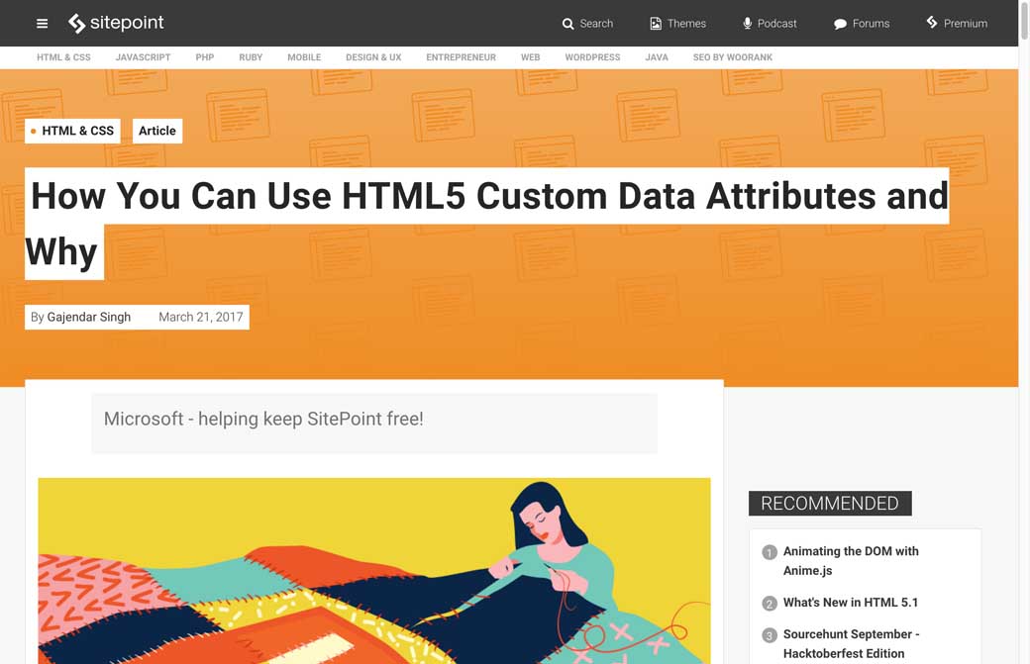Open the JavaScript nav category
The width and height of the screenshot is (1030, 664).
143,57
